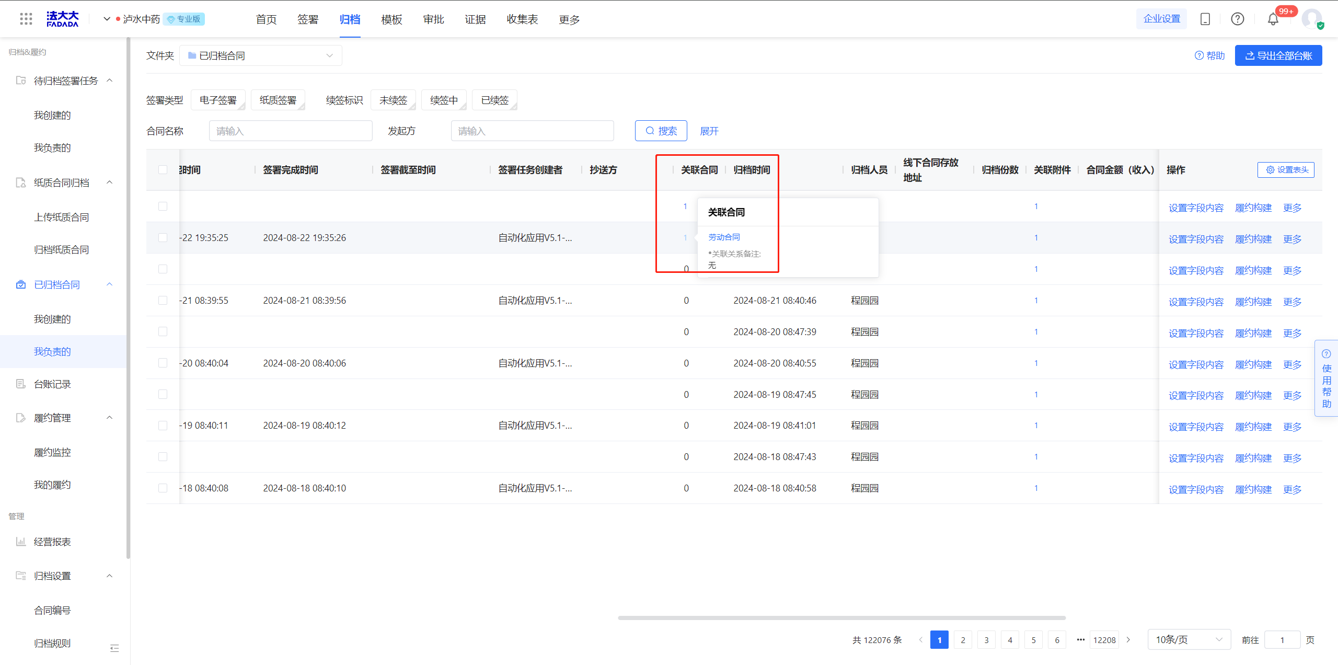Focus the 合同名称 input field
The width and height of the screenshot is (1338, 665).
point(291,131)
